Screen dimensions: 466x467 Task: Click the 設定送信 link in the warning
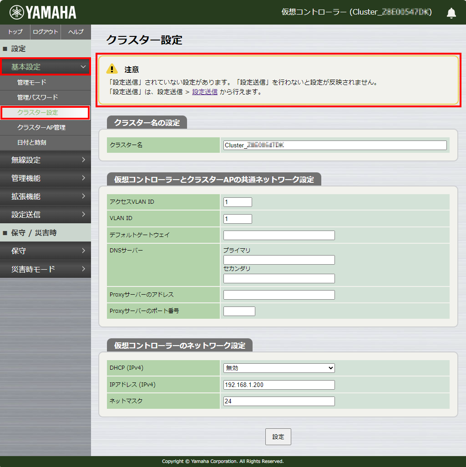(x=204, y=91)
